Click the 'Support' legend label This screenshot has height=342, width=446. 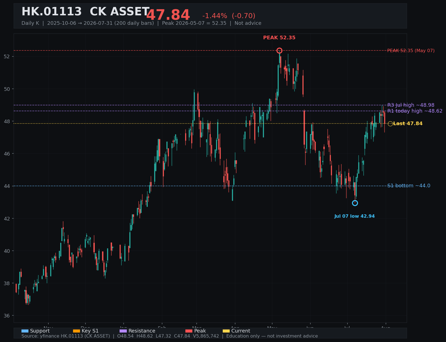click(x=40, y=331)
